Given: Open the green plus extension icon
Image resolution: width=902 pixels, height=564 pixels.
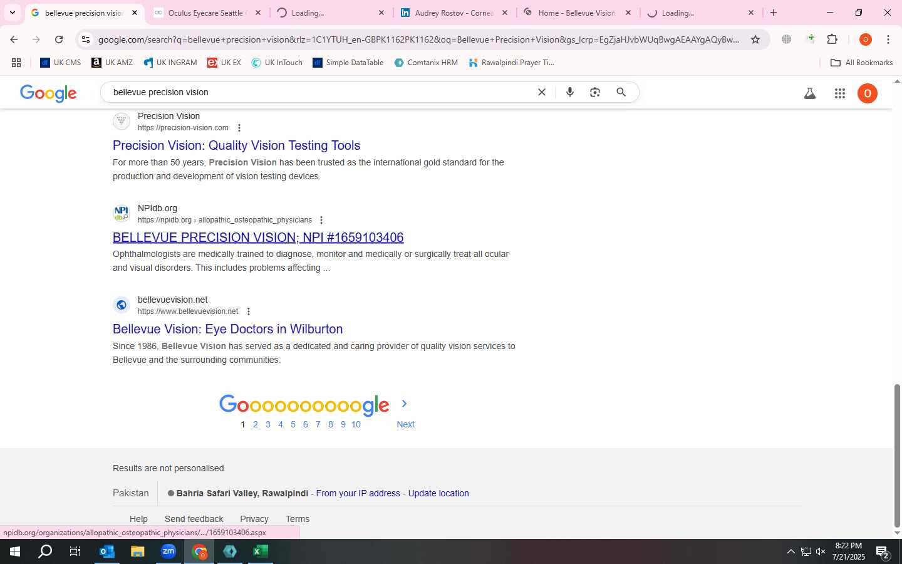Looking at the screenshot, I should pos(811,39).
